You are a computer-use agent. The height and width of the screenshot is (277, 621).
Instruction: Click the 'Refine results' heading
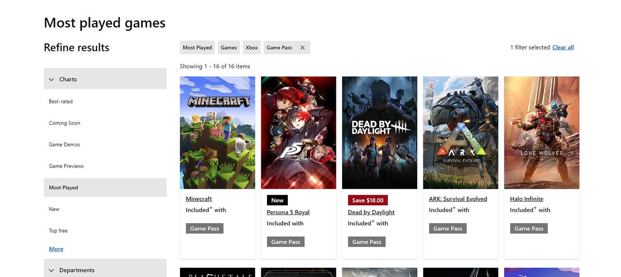(x=77, y=48)
